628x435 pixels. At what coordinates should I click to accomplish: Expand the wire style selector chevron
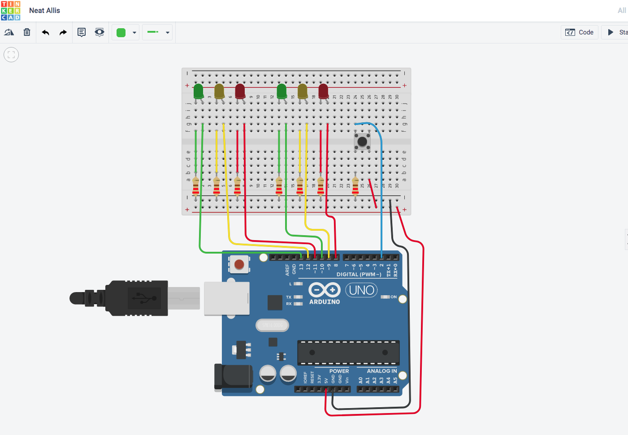(x=167, y=32)
